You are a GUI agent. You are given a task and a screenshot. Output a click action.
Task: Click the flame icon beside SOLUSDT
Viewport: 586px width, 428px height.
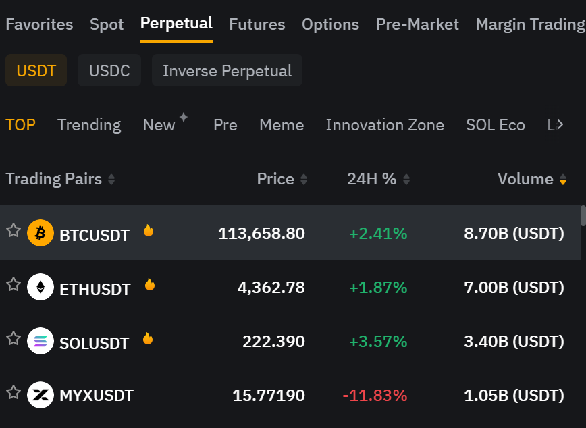click(148, 339)
